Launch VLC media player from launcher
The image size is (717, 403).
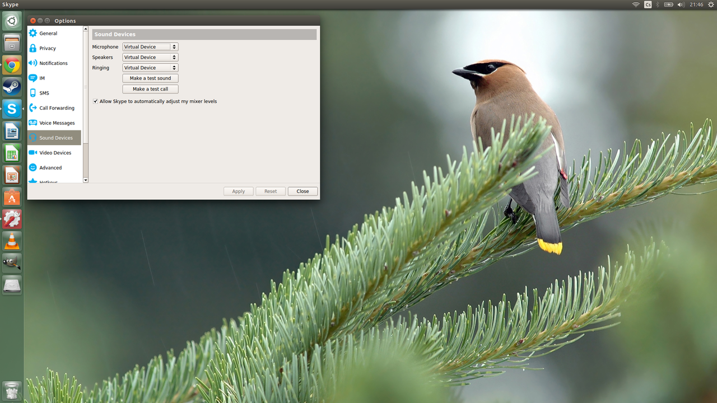[12, 241]
